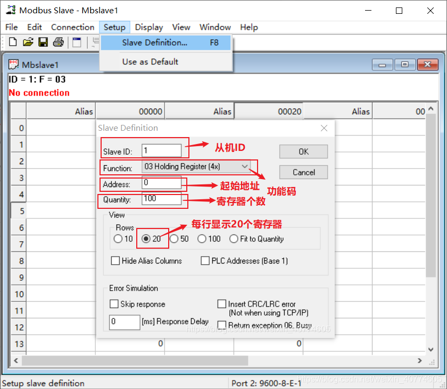Click the Response Delay input field
This screenshot has width=447, height=389.
(x=125, y=322)
